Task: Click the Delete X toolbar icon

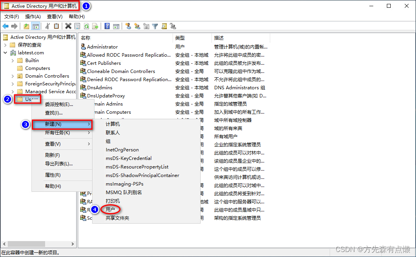Action: [68, 26]
